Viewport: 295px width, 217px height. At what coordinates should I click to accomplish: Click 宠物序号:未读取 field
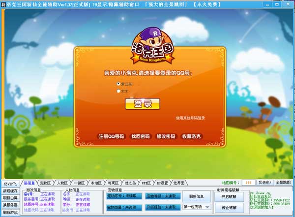[x=124, y=196]
